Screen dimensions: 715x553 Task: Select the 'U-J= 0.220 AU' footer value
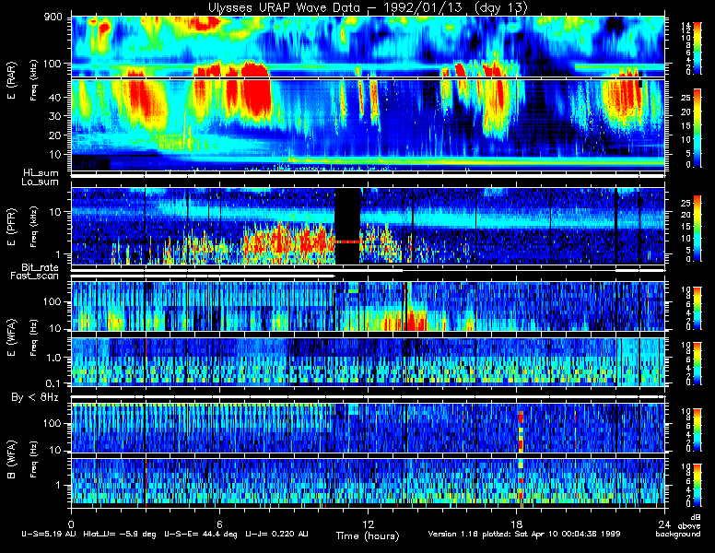click(276, 534)
